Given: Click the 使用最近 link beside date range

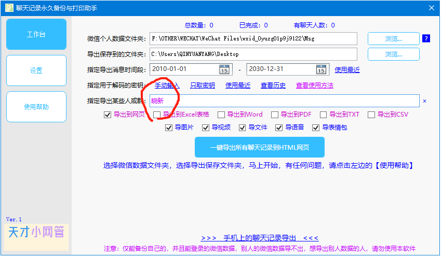Looking at the screenshot, I should pos(347,70).
